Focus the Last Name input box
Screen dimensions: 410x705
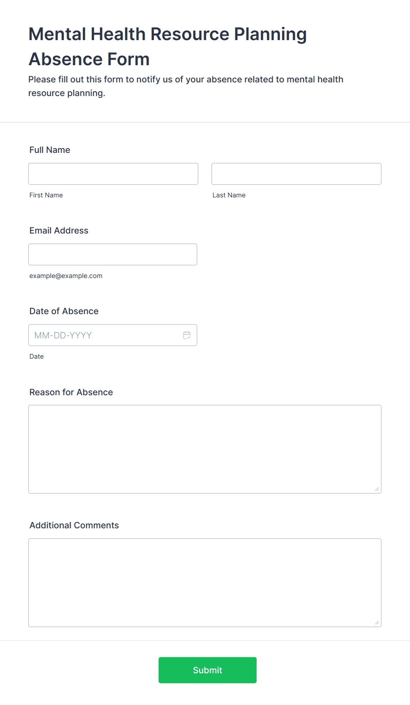[296, 174]
